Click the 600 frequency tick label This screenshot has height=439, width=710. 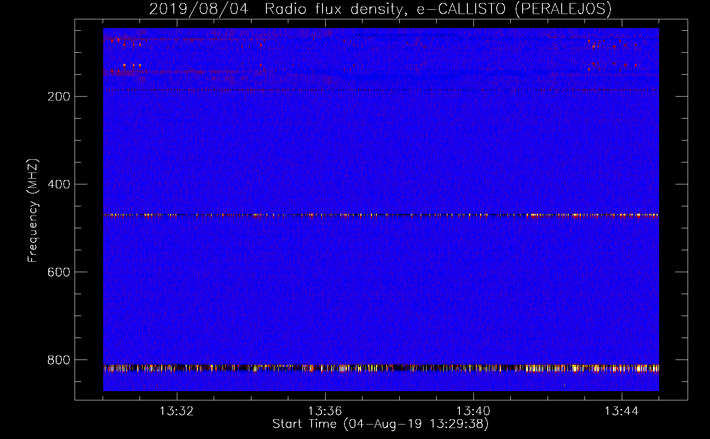click(x=59, y=272)
